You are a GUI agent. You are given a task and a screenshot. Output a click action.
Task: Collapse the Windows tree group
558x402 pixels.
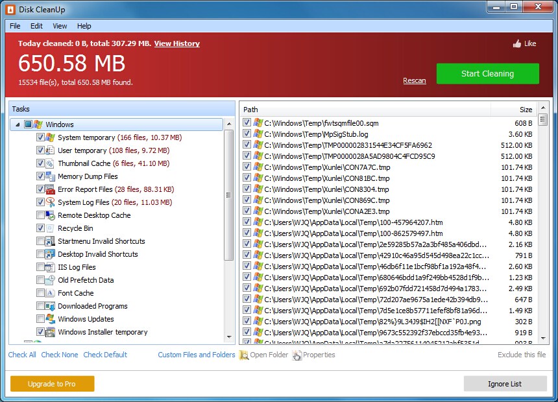point(18,124)
